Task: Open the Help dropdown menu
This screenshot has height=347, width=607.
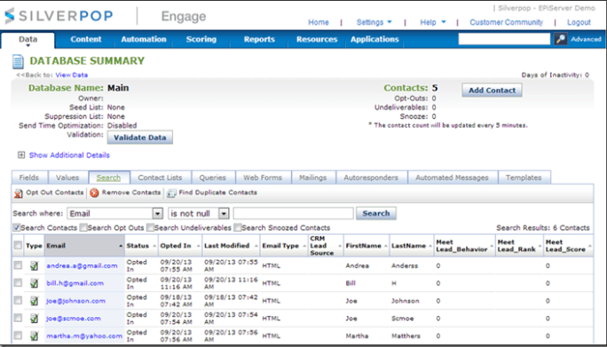Action: [x=433, y=22]
